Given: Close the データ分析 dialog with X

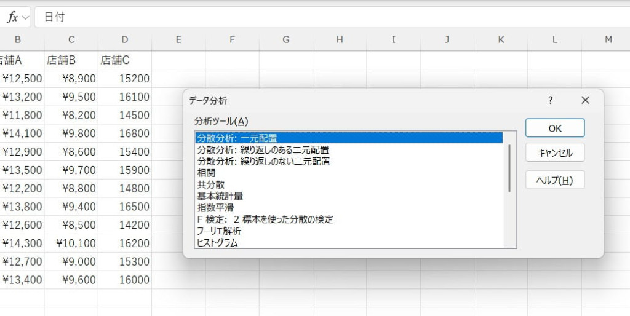Looking at the screenshot, I should point(585,100).
